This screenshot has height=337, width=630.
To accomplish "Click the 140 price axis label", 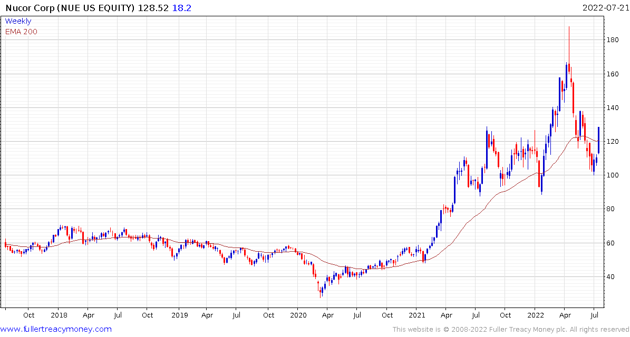I will coord(613,107).
